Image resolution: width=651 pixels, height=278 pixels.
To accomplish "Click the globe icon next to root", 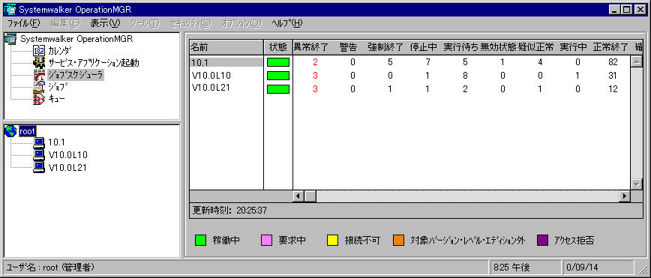I will click(10, 131).
